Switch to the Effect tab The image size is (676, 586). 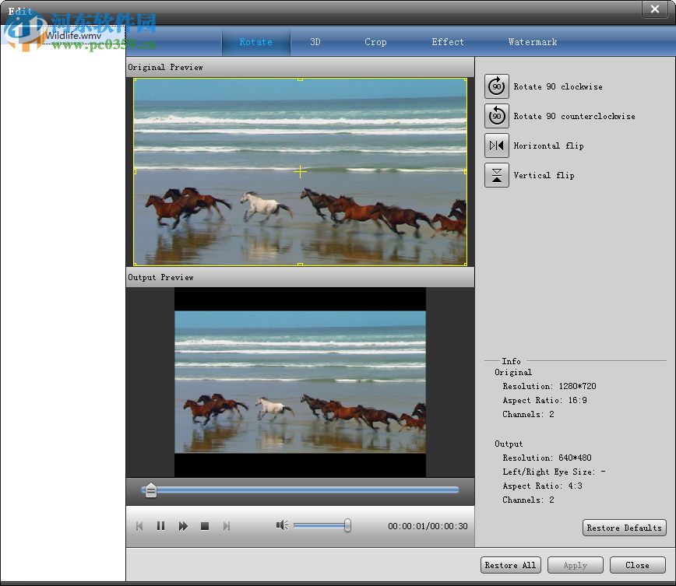tap(447, 42)
